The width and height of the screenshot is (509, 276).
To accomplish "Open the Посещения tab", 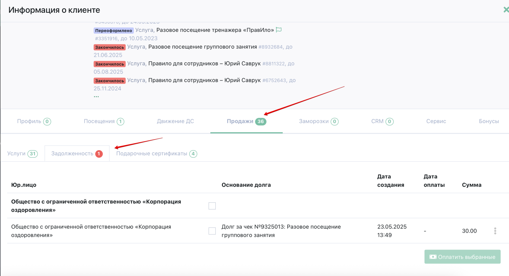I will (x=104, y=121).
